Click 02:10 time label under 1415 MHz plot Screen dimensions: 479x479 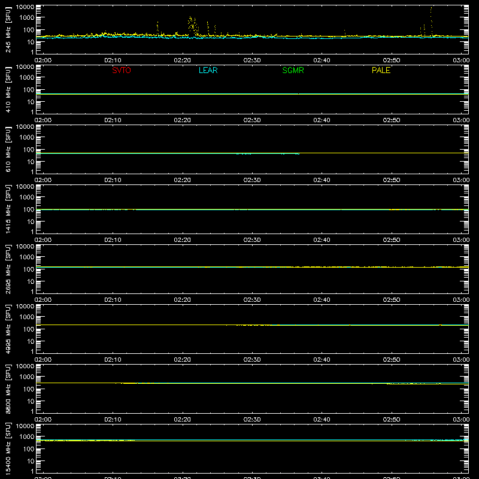click(x=113, y=240)
